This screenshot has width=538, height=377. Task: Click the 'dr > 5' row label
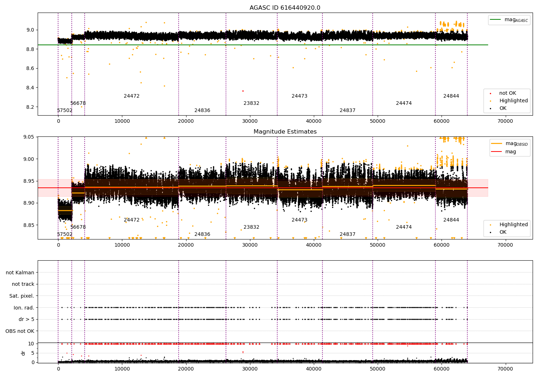coord(27,320)
